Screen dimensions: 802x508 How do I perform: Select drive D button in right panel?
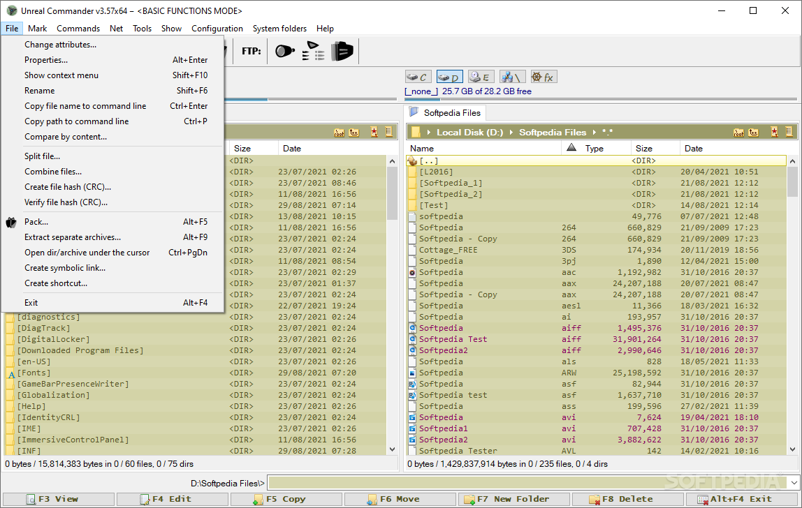point(450,77)
